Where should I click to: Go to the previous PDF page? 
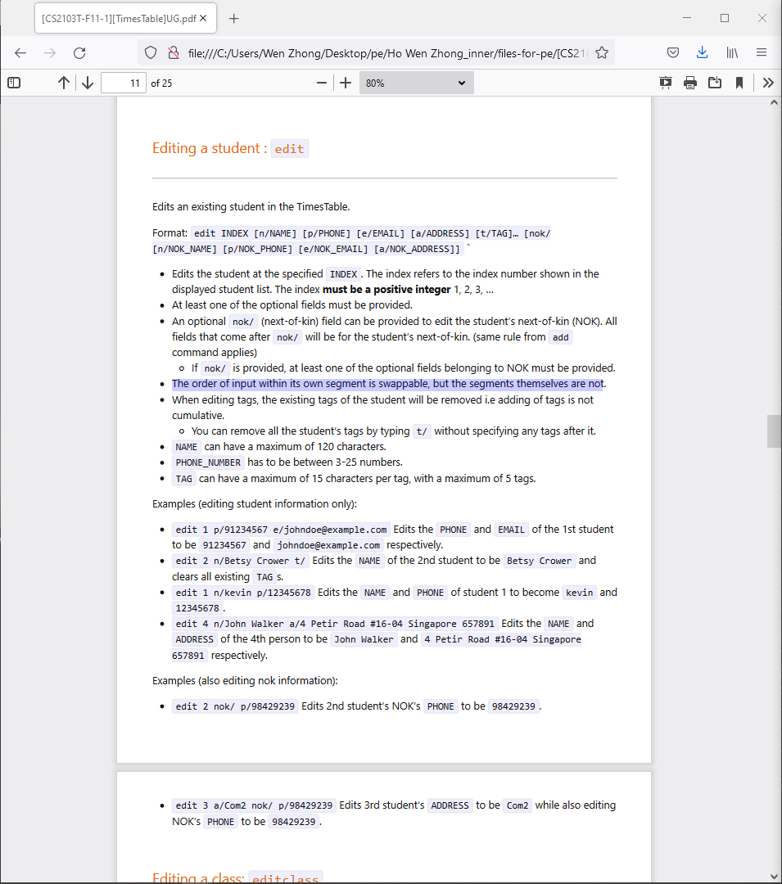[64, 83]
